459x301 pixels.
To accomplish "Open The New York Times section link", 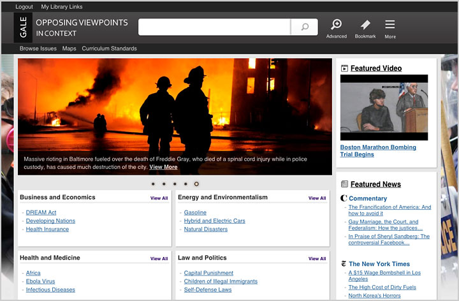I will [x=379, y=264].
